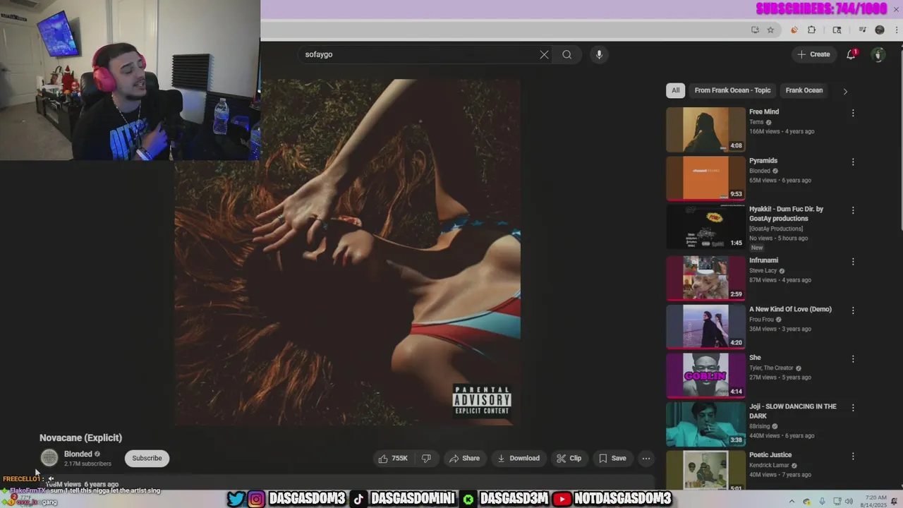
Task: Click the Tems channel name
Action: click(x=756, y=122)
